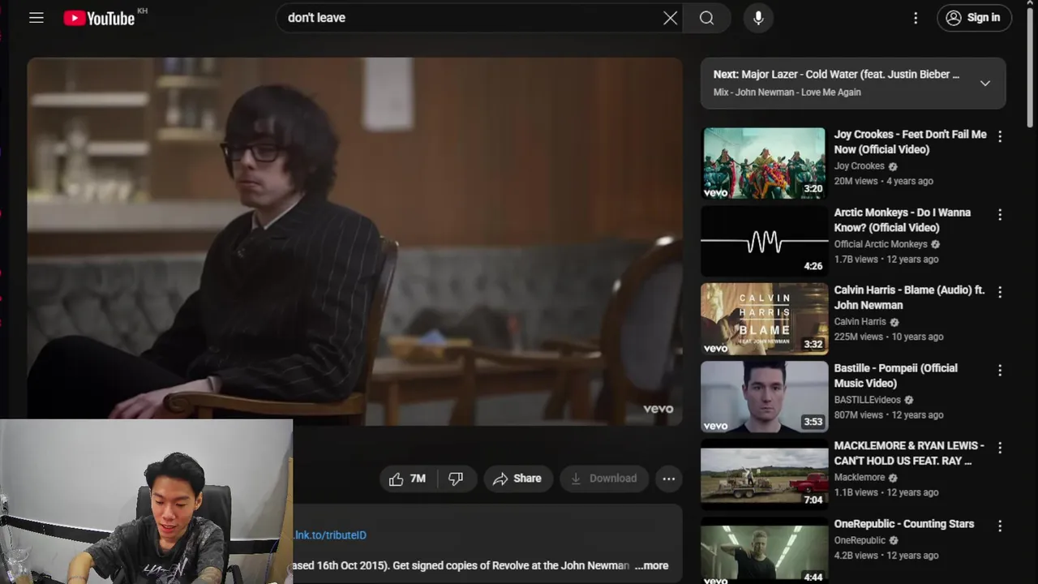Viewport: 1038px width, 584px height.
Task: Open Calvin Harris channel name
Action: tap(860, 322)
